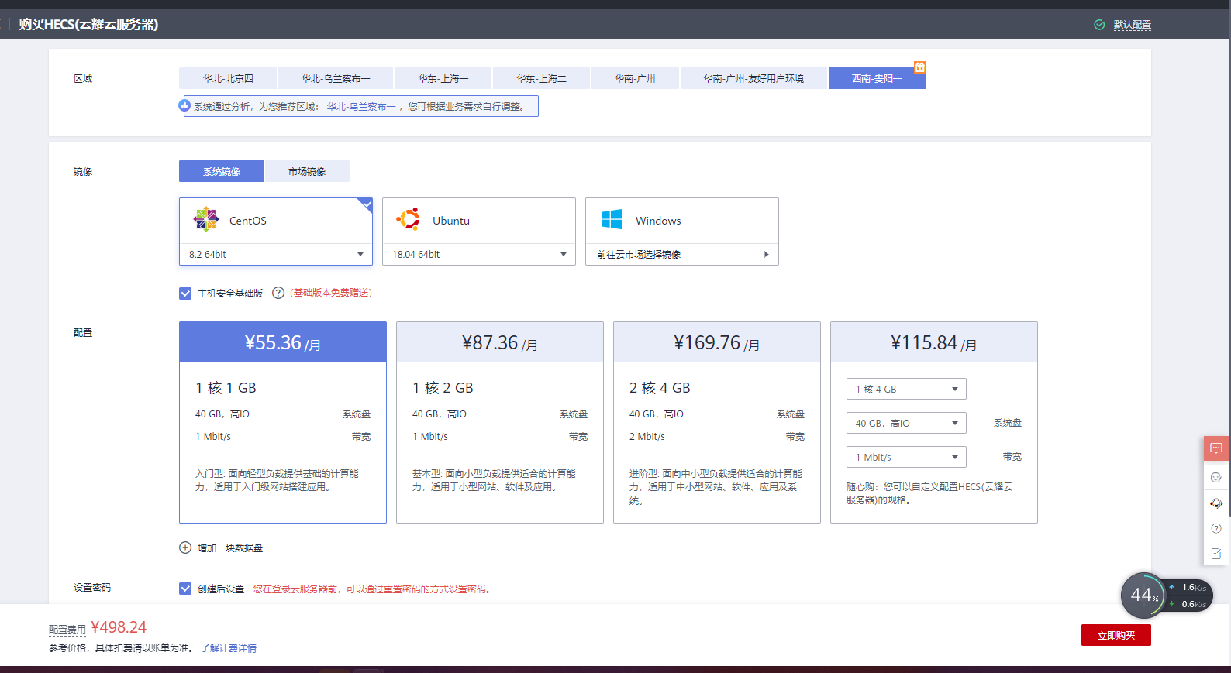Select the ¥169.76/月 2核4GB plan
The width and height of the screenshot is (1231, 673).
717,422
